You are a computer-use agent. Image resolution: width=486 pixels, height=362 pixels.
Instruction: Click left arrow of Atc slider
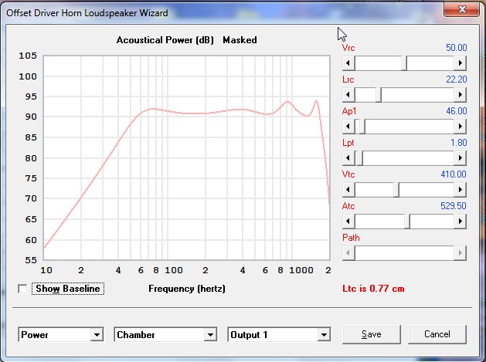348,221
